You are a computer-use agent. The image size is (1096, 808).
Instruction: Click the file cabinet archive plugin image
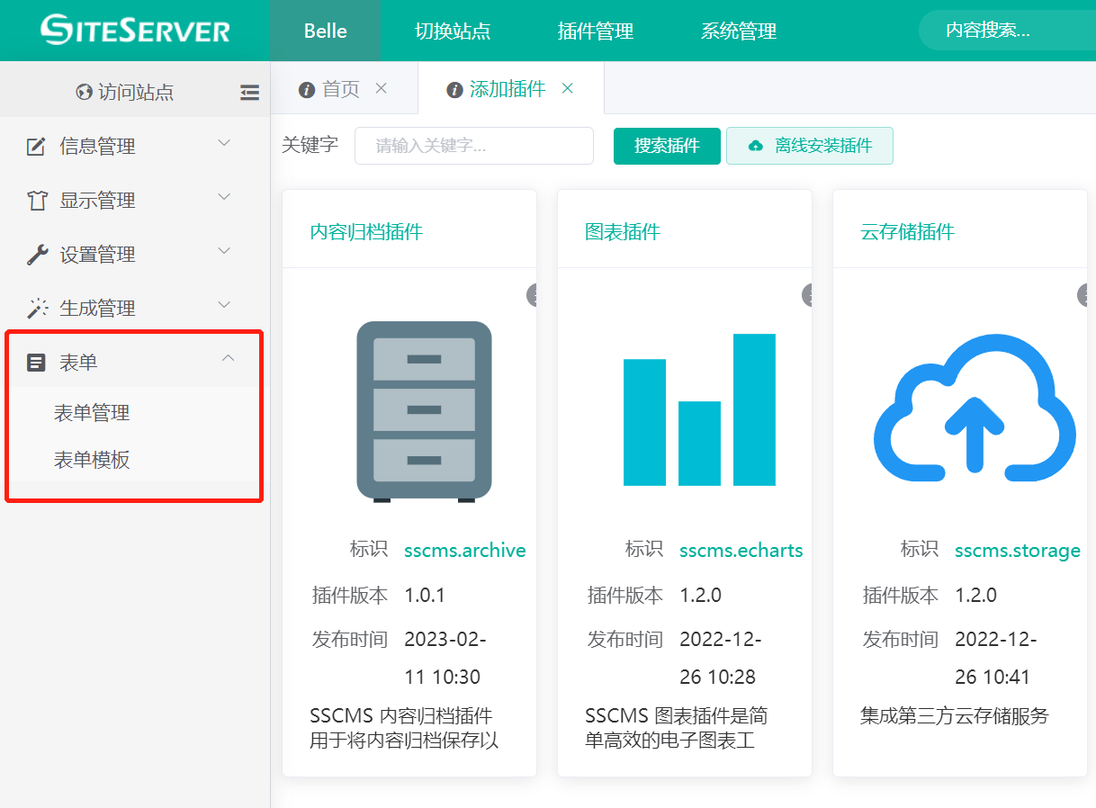tap(424, 410)
